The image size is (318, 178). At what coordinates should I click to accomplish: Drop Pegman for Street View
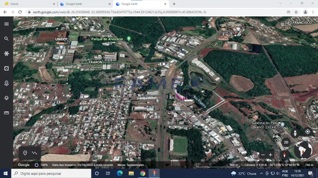(x=295, y=133)
